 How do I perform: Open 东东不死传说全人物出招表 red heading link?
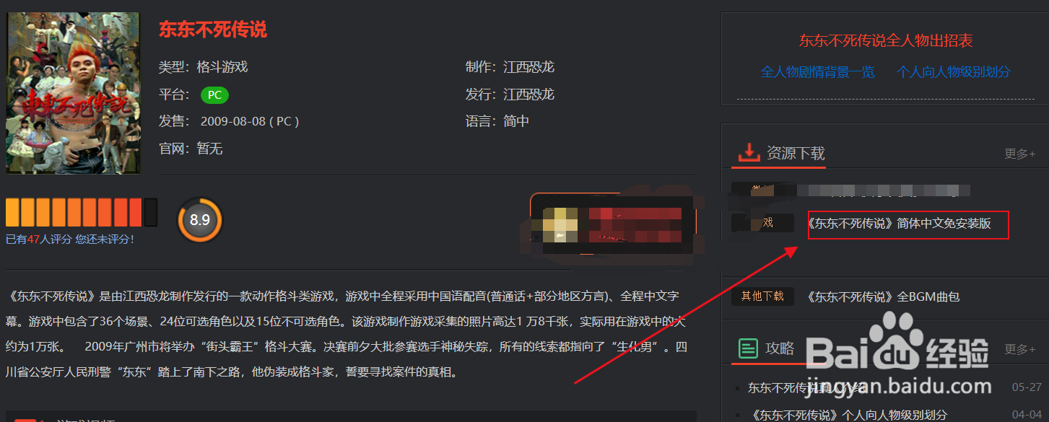click(886, 41)
